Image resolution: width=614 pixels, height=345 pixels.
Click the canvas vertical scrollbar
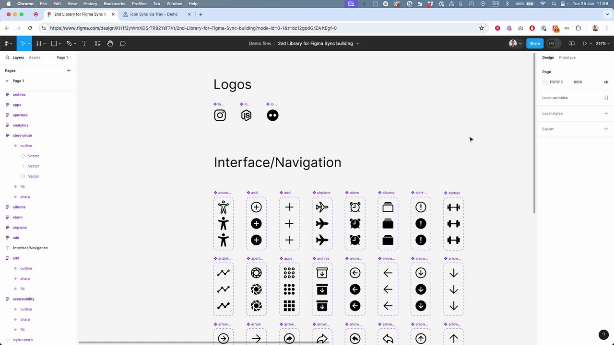[x=535, y=134]
